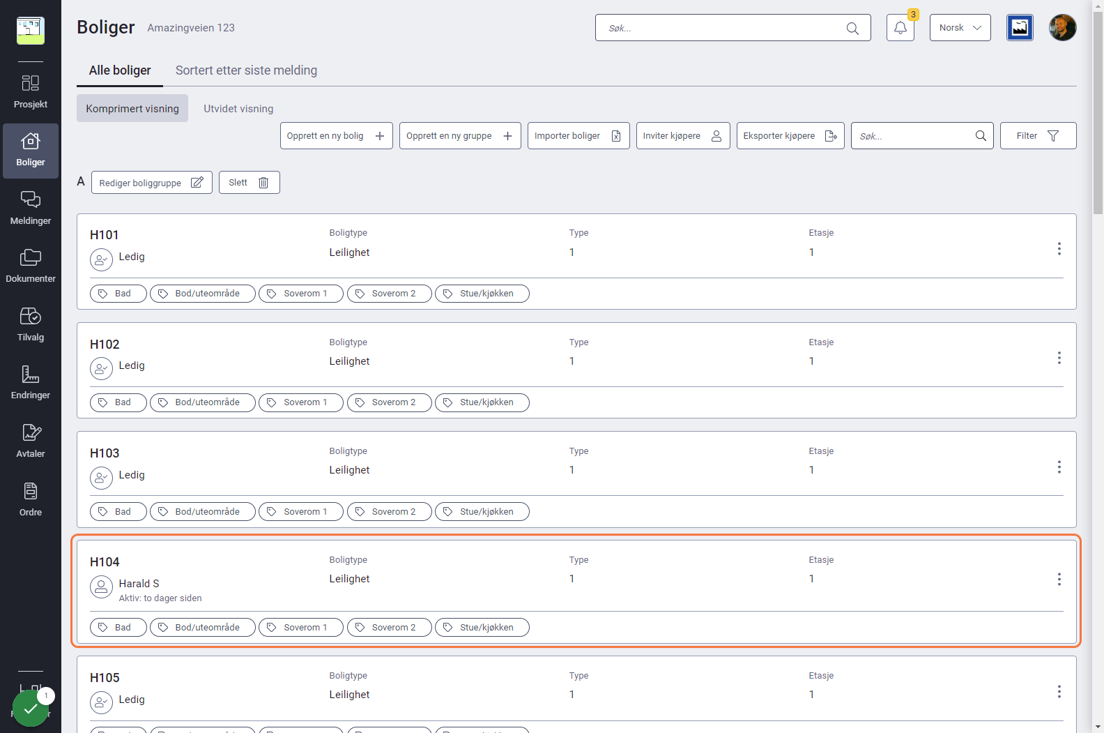
Task: Click Opprett en ny bolig button
Action: pyautogui.click(x=336, y=136)
